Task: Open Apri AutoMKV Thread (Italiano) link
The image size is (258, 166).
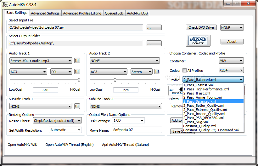Action: 126,145
